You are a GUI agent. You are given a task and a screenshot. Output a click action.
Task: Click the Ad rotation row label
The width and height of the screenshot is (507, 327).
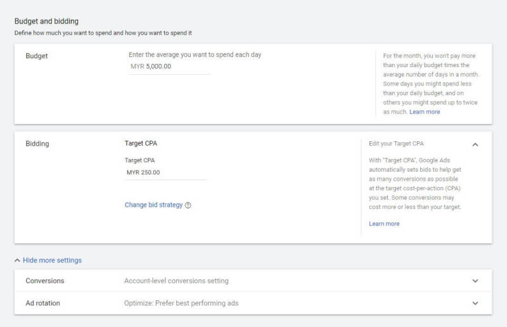(x=42, y=303)
